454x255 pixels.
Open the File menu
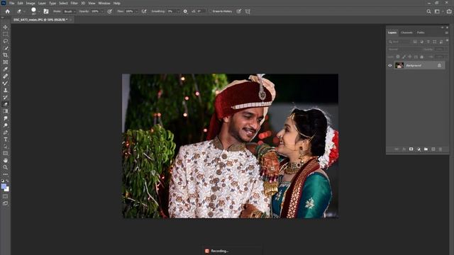click(11, 3)
